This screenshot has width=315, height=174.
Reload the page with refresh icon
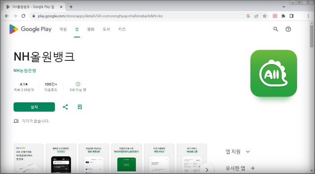click(x=23, y=16)
